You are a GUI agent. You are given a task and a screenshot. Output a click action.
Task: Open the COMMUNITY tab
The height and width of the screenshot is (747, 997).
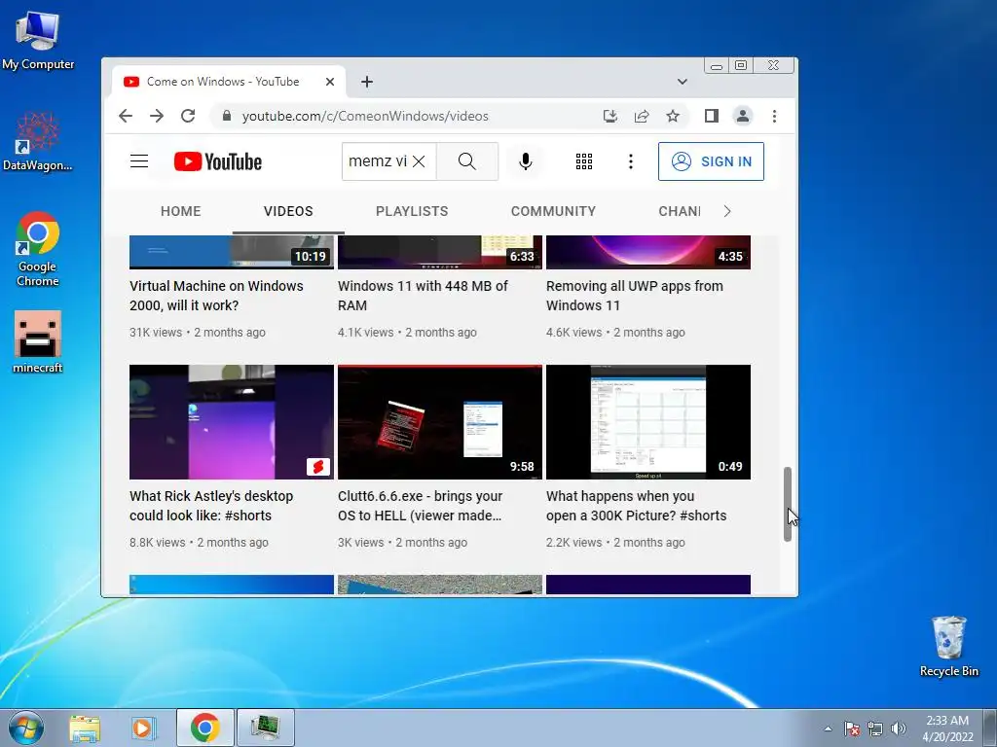(x=553, y=211)
